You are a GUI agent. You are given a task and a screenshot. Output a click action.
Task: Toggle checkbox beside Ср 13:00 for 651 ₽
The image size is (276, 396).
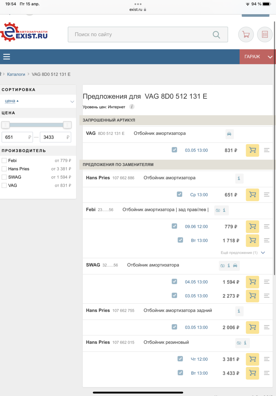pyautogui.click(x=180, y=194)
